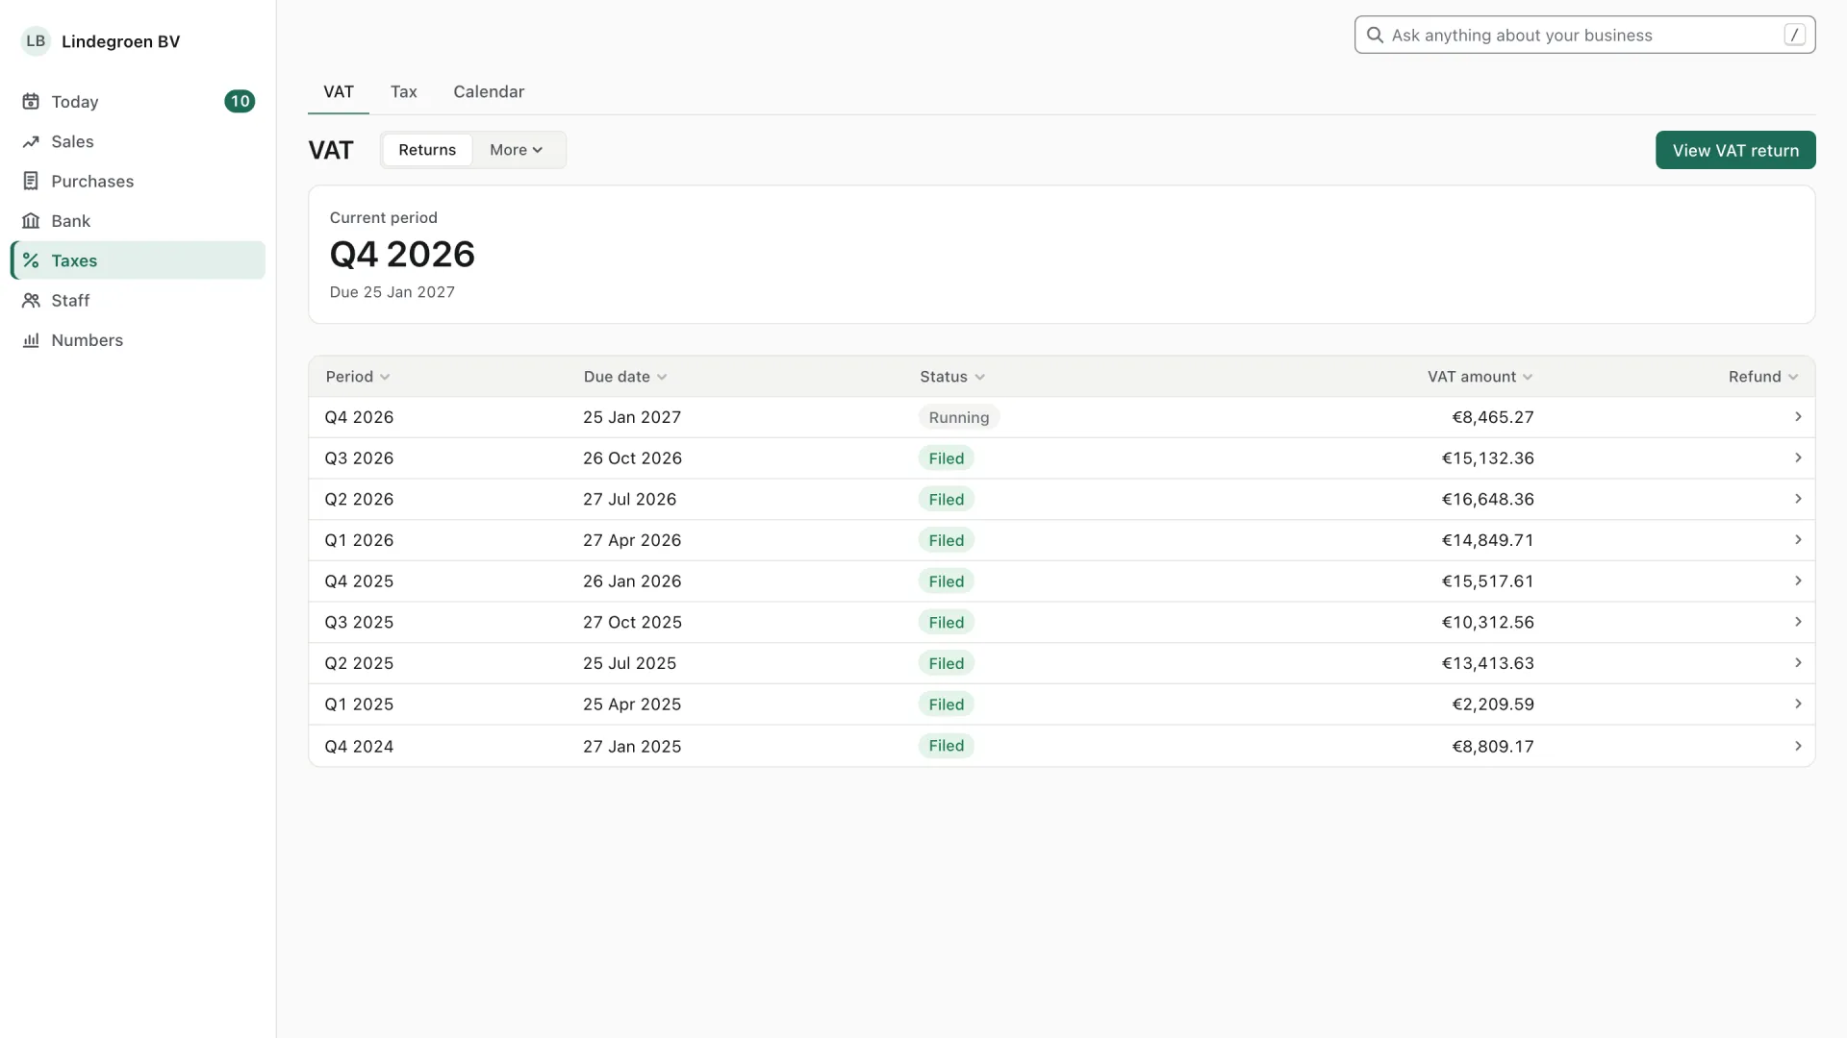
Task: Click the Lindegroen BV company name
Action: (x=120, y=41)
